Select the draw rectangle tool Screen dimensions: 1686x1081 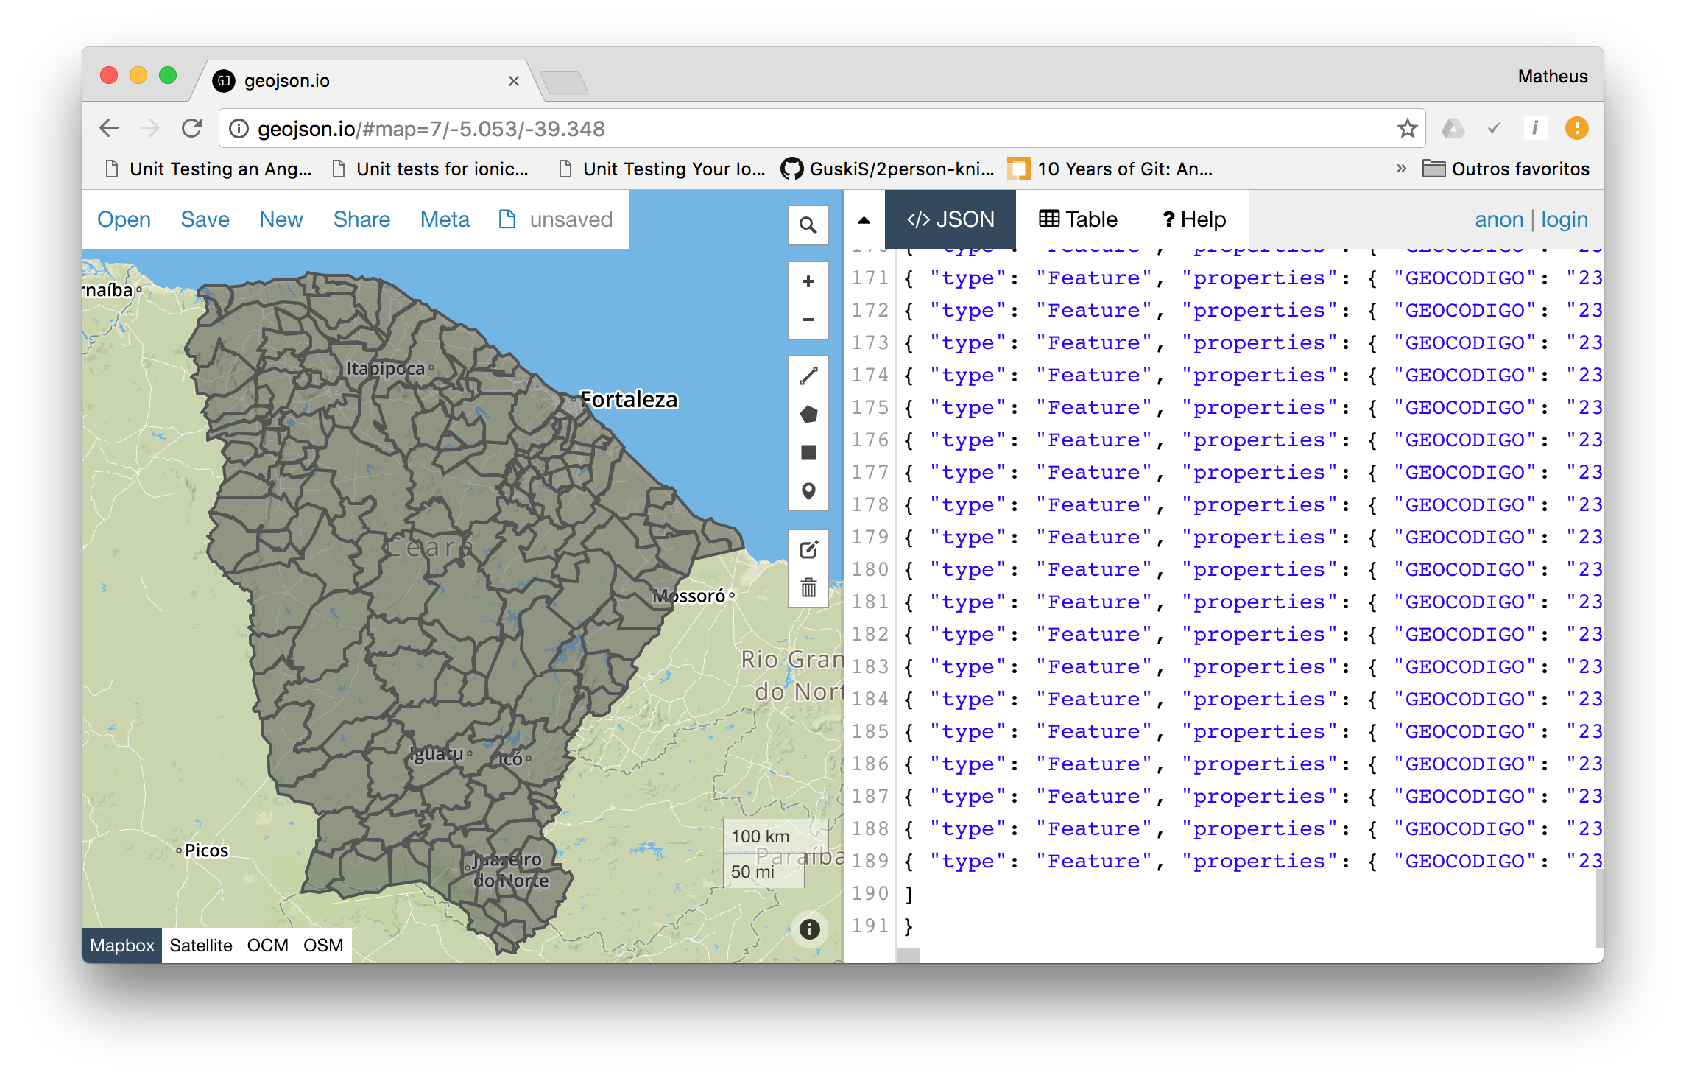[808, 453]
